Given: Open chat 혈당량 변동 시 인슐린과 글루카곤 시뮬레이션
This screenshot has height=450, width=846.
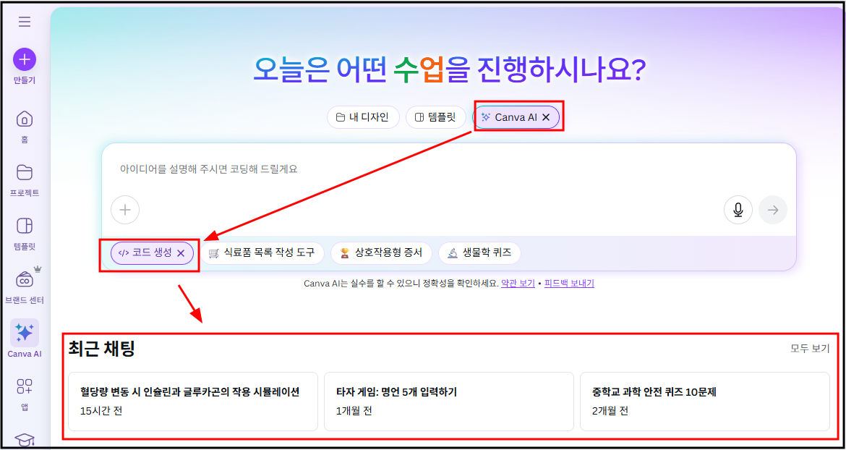Looking at the screenshot, I should coord(193,401).
